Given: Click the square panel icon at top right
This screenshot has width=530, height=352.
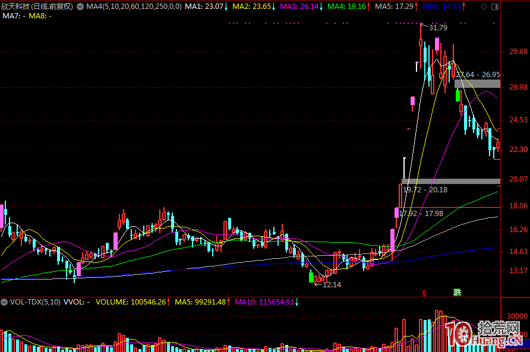Looking at the screenshot, I should click(x=494, y=7).
